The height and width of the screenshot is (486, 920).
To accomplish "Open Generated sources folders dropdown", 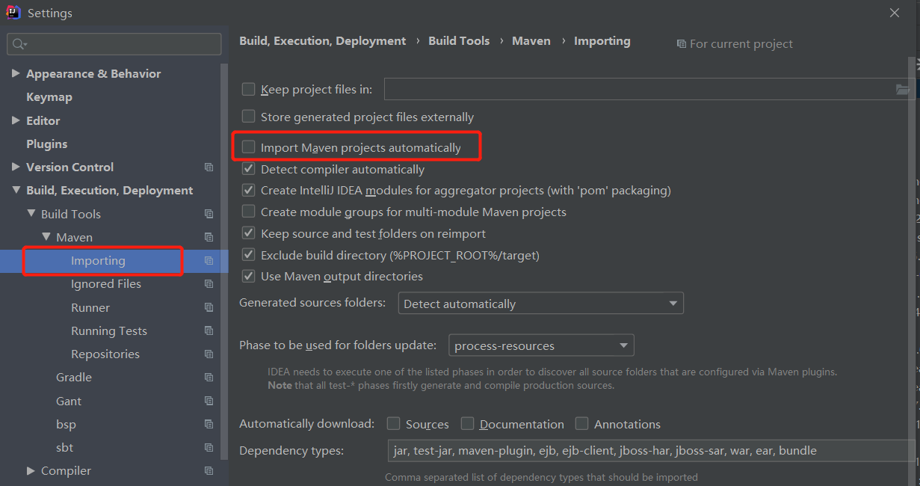I will 540,304.
